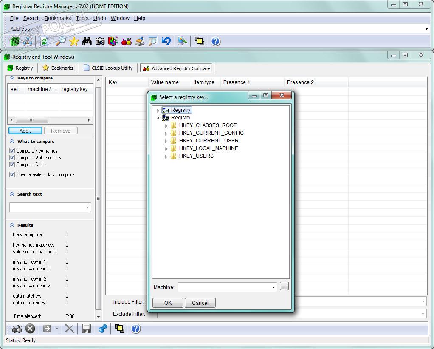Click the black binoculars icon

(87, 42)
